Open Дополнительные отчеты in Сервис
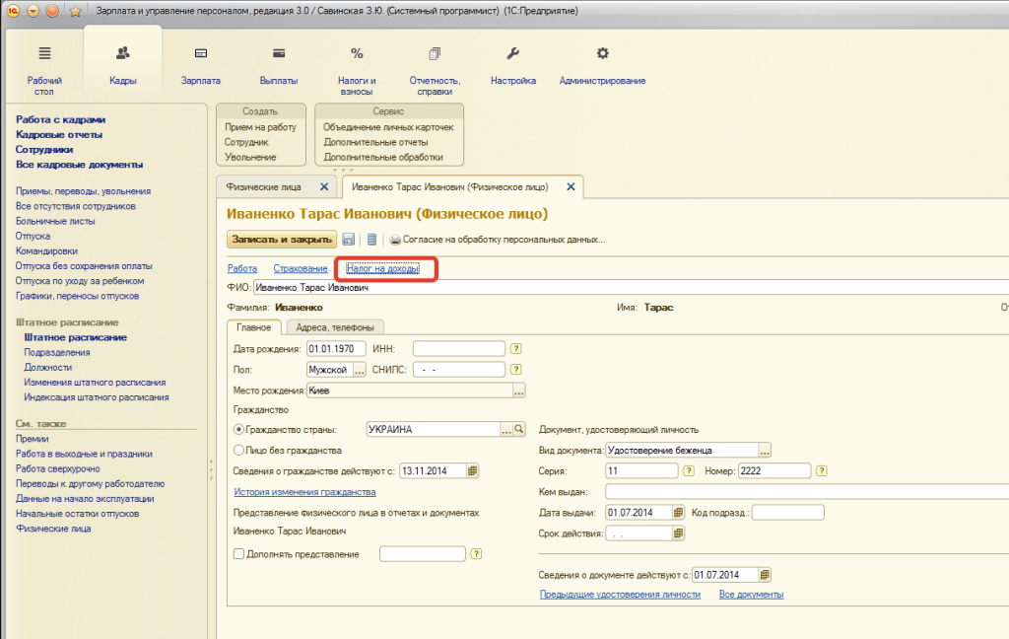Viewport: 1009px width, 639px height. tap(375, 142)
